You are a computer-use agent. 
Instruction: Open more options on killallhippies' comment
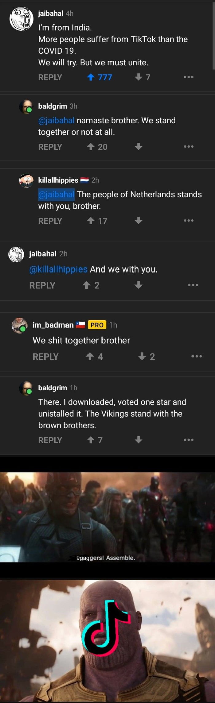(189, 221)
